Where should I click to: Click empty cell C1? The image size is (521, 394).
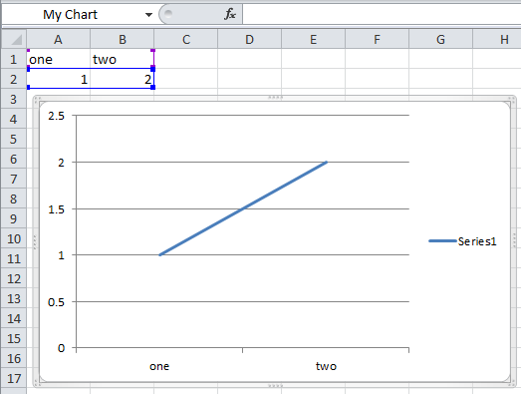(185, 59)
